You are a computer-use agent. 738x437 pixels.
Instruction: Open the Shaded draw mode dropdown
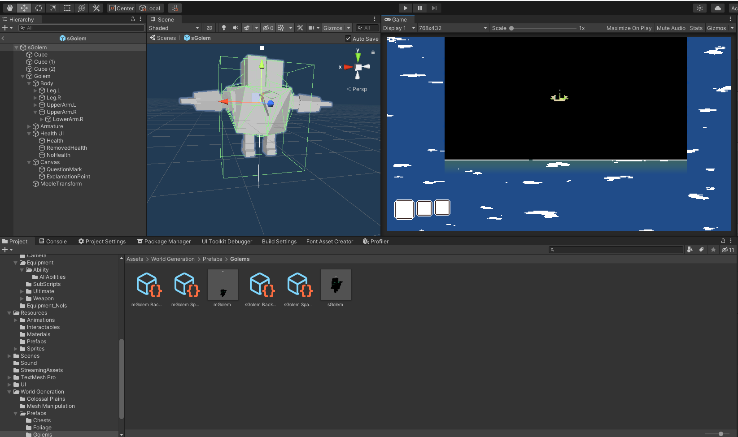click(174, 28)
